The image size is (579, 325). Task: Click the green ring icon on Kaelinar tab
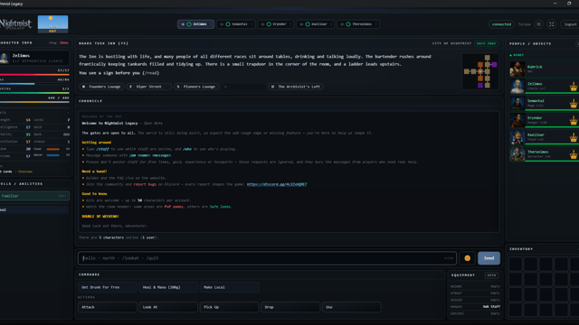[x=308, y=24]
